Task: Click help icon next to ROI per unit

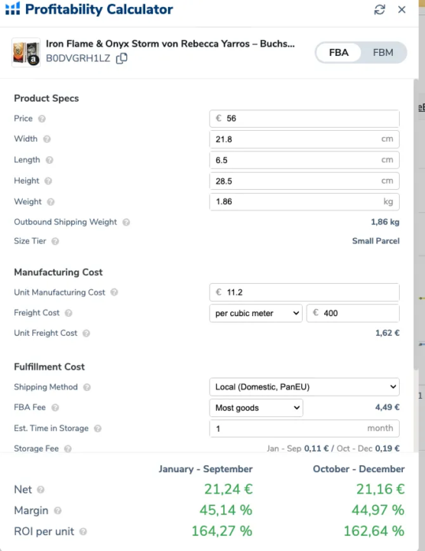Action: point(83,532)
